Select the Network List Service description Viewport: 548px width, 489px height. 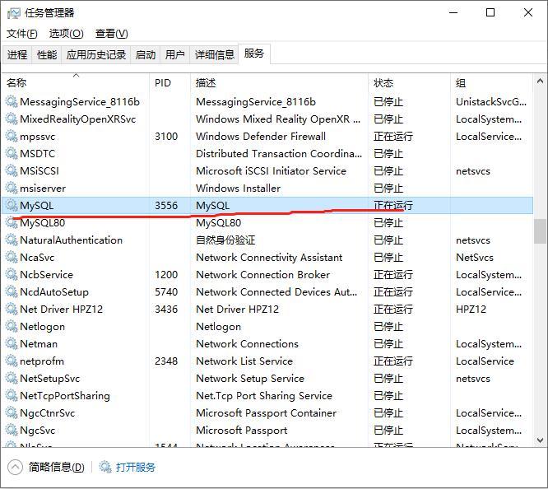click(244, 361)
